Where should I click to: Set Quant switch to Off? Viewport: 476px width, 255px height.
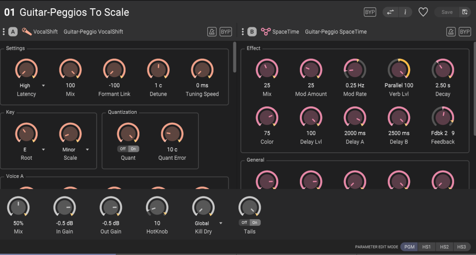click(x=123, y=149)
